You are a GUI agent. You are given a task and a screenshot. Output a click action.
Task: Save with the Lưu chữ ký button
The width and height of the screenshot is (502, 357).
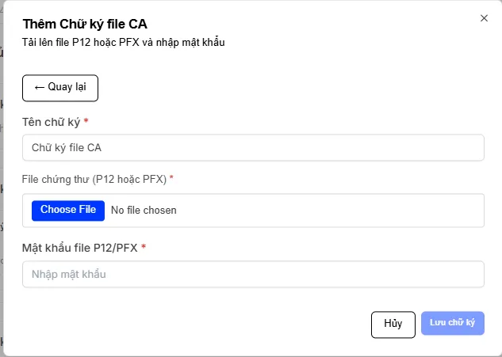point(452,324)
